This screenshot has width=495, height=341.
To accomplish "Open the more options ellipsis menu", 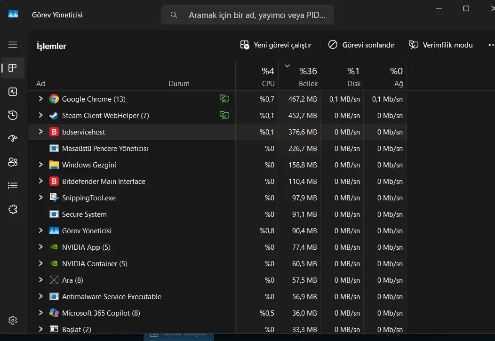I will tap(491, 45).
